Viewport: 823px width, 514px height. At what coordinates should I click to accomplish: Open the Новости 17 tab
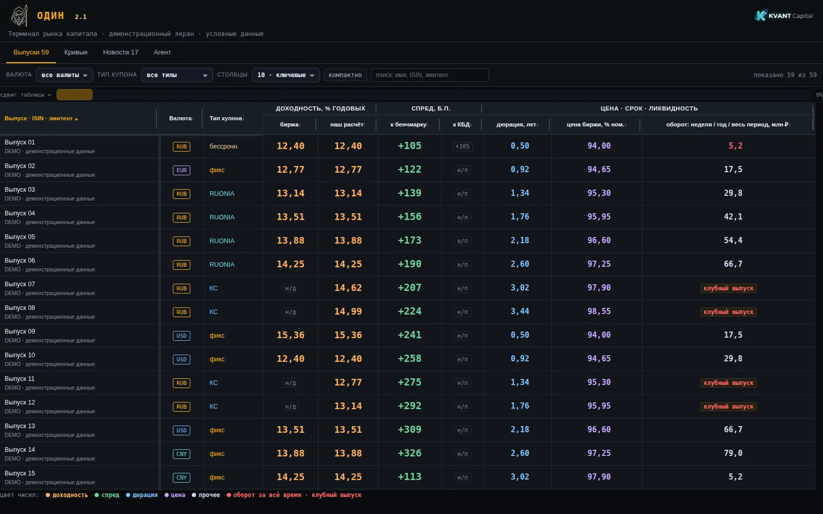click(120, 52)
